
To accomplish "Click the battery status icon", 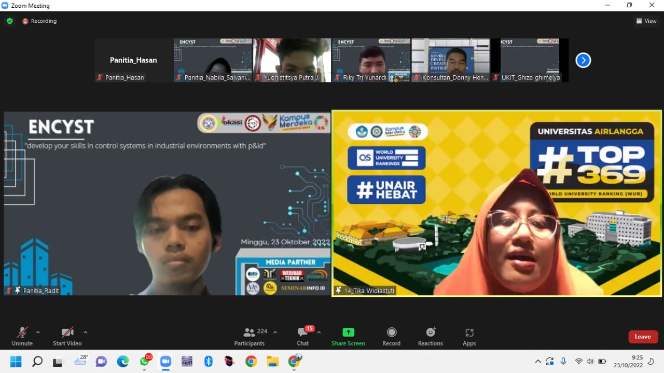I will 602,362.
